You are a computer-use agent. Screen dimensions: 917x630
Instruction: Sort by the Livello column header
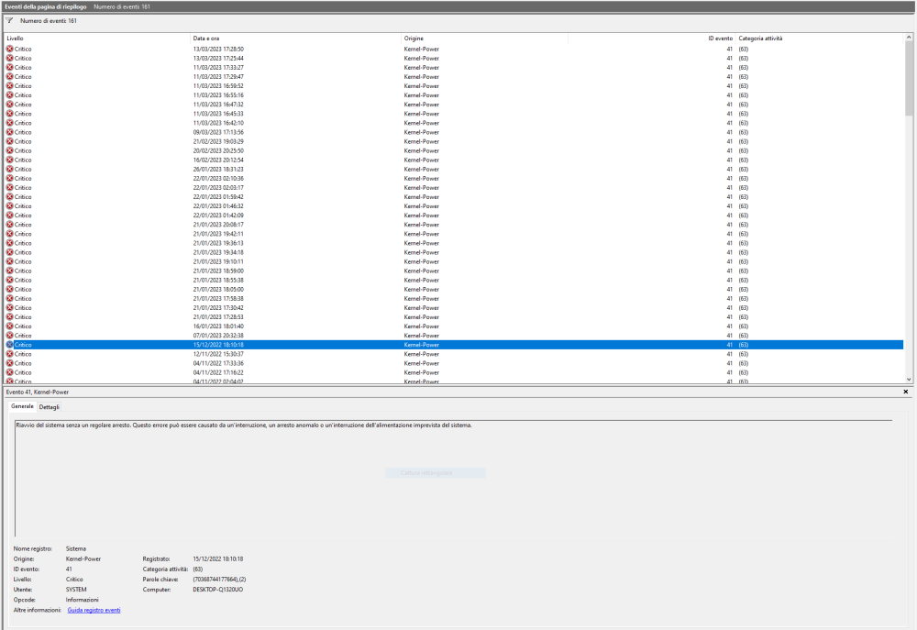tap(97, 39)
